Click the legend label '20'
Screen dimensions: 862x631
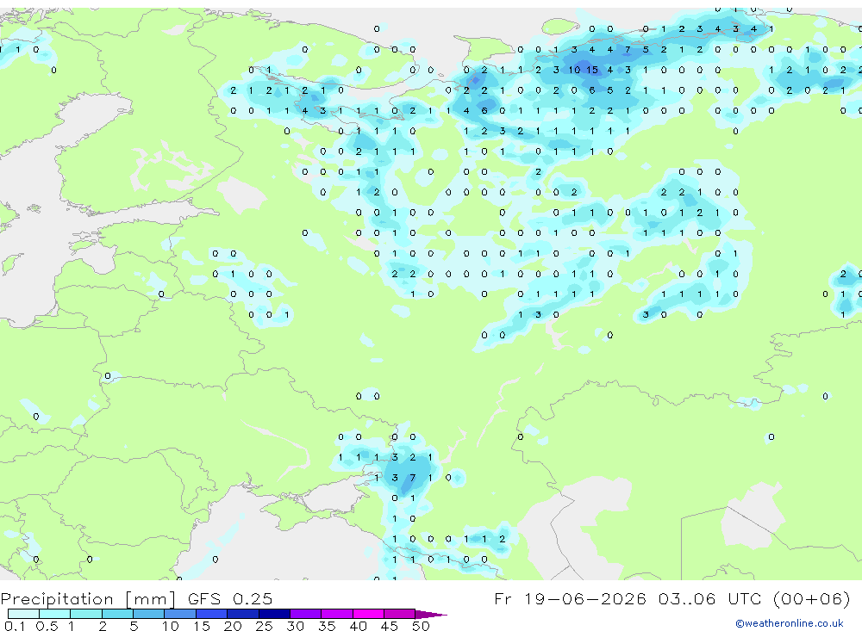pyautogui.click(x=233, y=626)
